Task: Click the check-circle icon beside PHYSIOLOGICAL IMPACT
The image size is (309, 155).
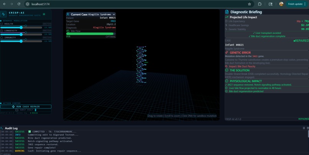Action: coord(227,81)
